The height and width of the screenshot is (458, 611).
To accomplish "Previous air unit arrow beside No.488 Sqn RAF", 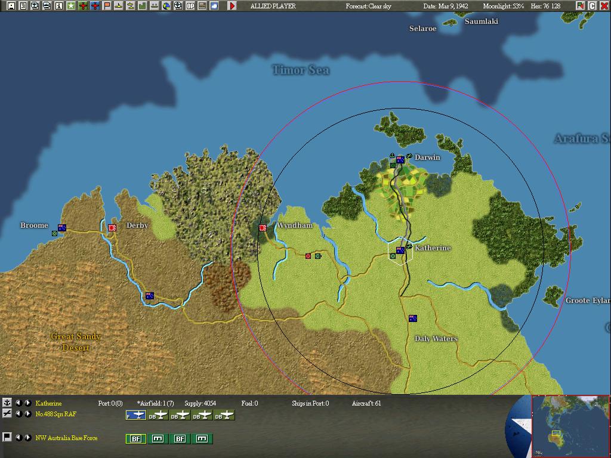I will click(18, 414).
